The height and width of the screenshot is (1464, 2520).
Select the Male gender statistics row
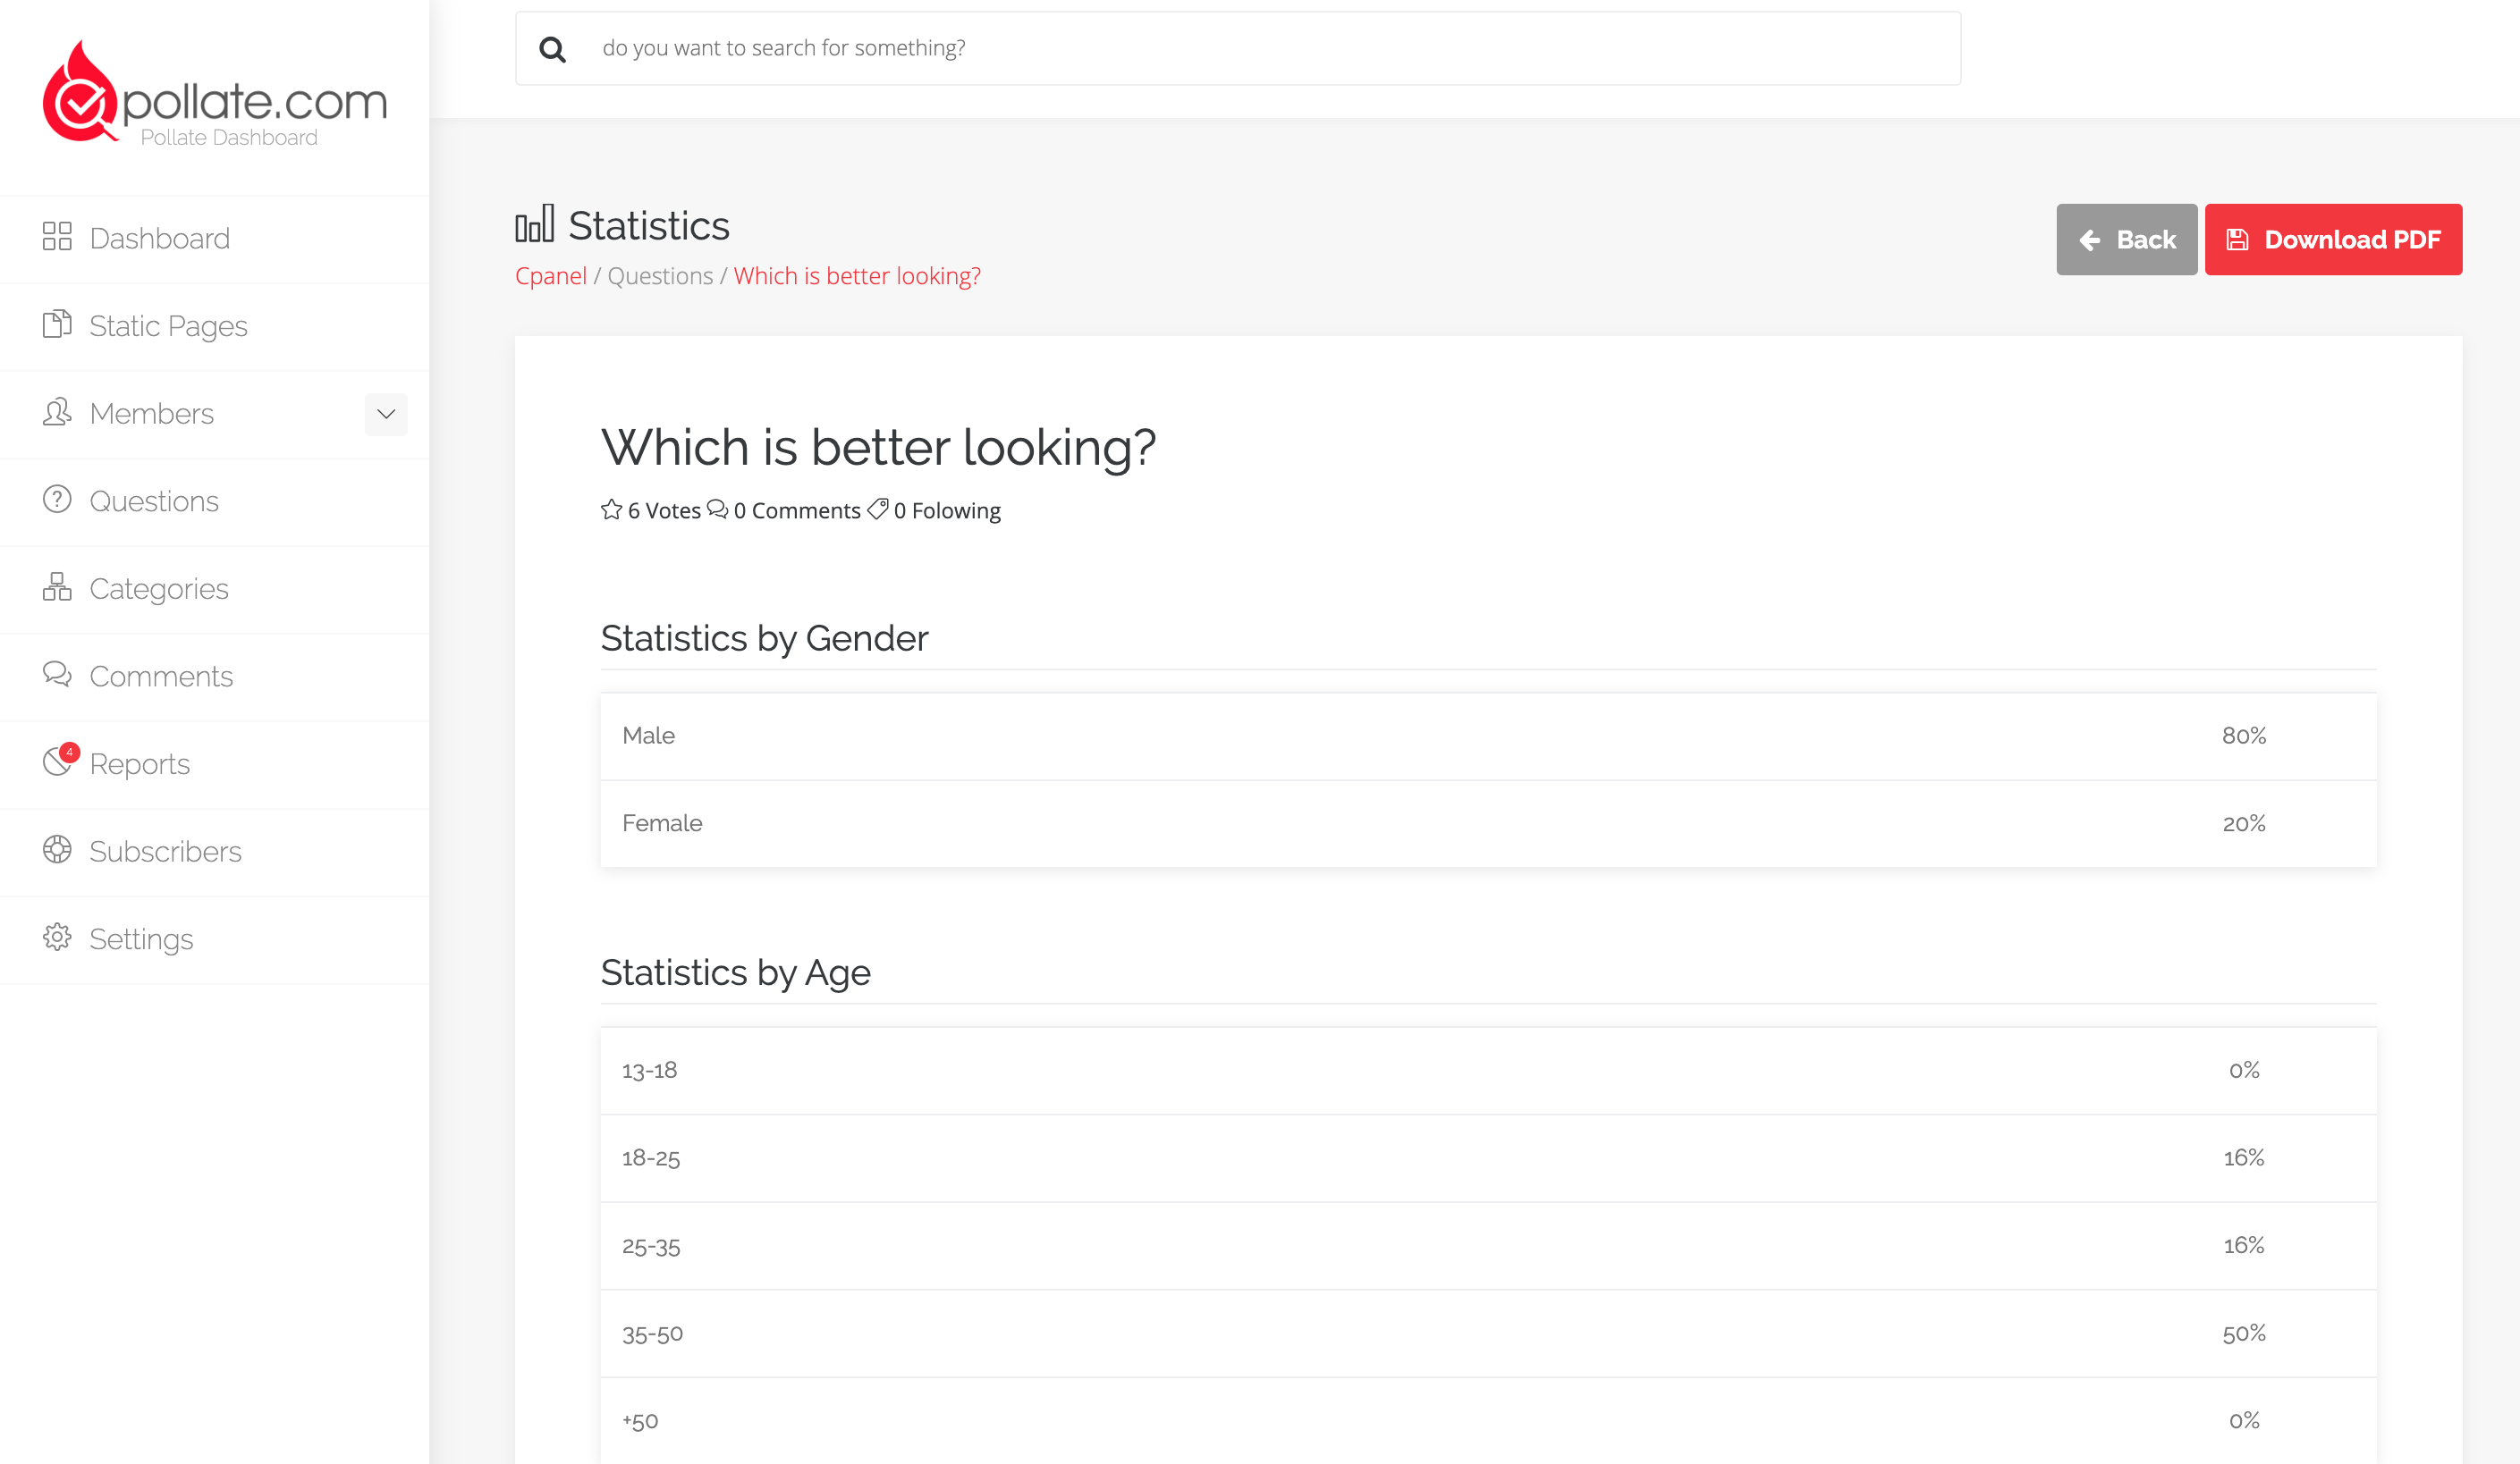coord(1487,736)
